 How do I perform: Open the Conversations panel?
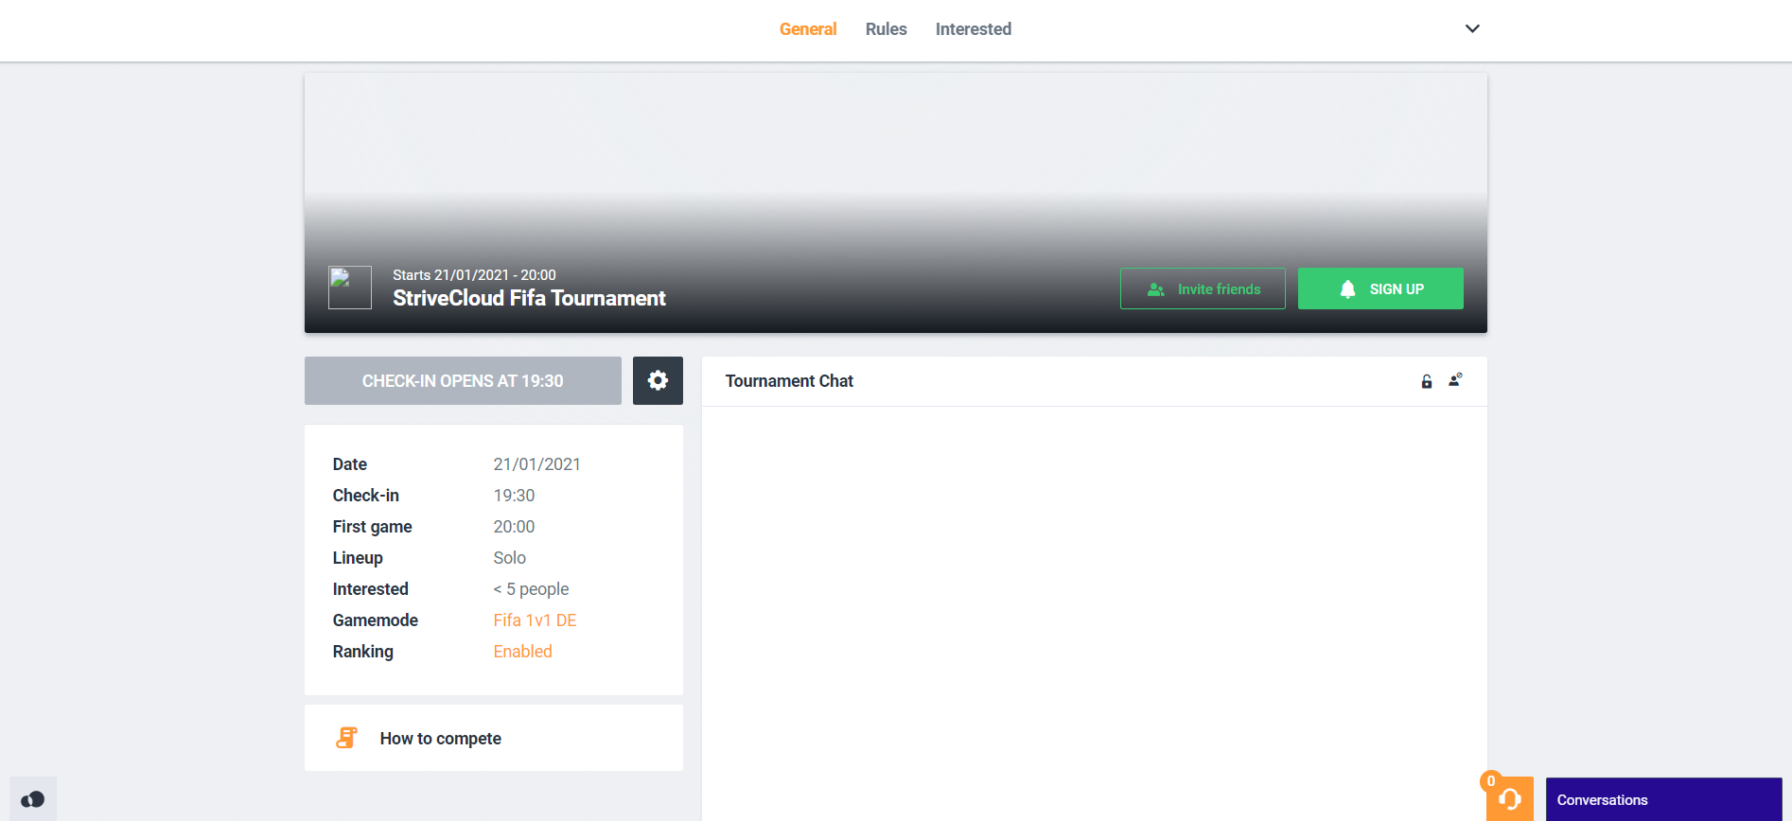point(1663,799)
